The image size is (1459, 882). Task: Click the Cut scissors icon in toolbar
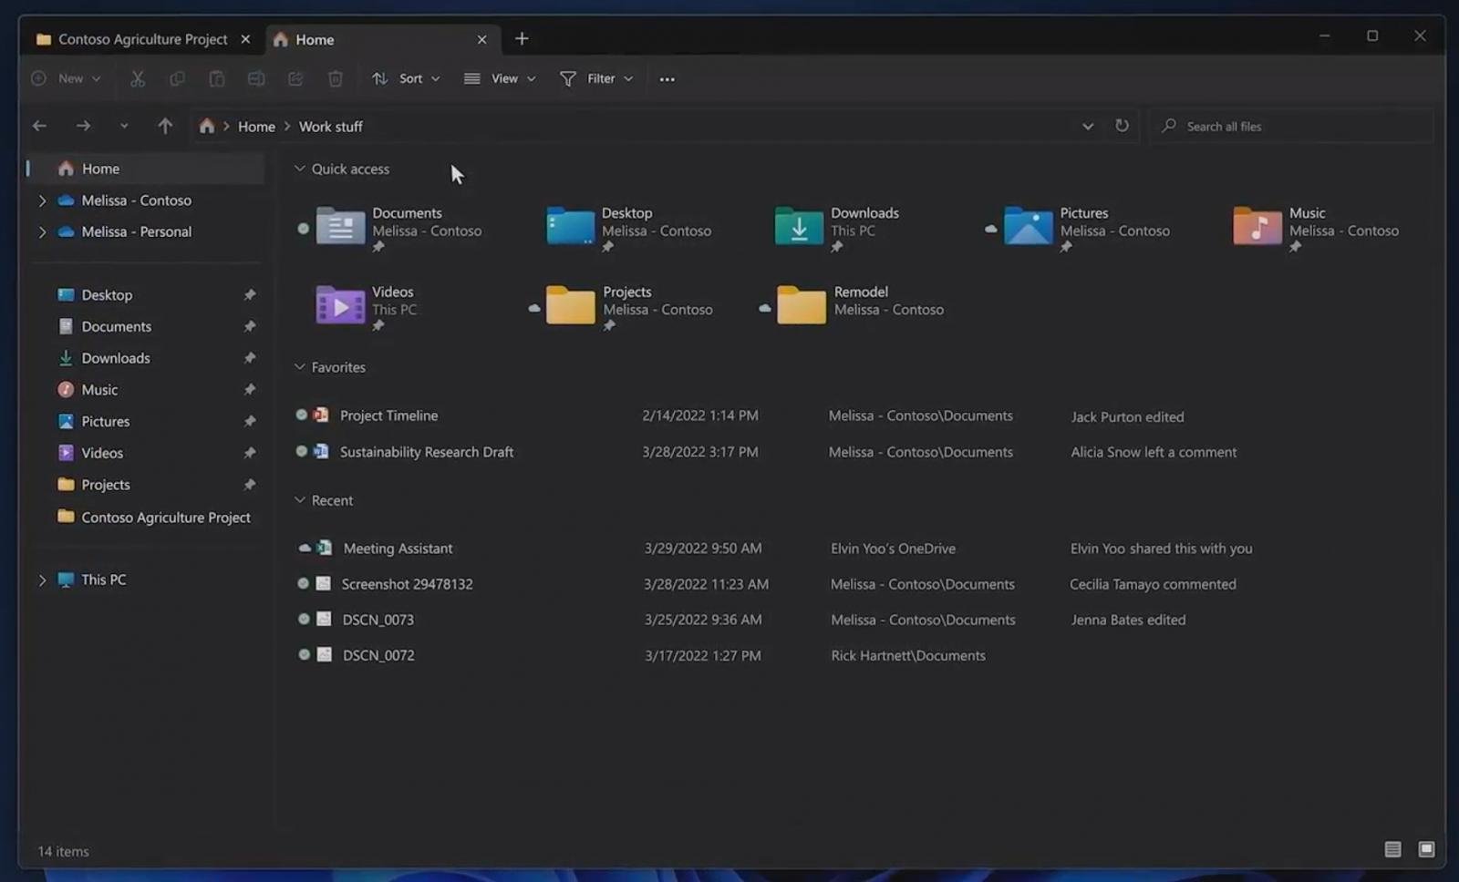click(138, 79)
